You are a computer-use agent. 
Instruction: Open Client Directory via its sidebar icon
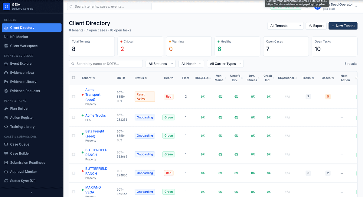click(x=6, y=28)
